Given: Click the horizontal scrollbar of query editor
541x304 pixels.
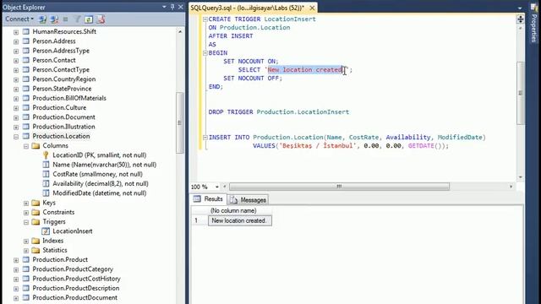Looking at the screenshot, I should point(340,187).
